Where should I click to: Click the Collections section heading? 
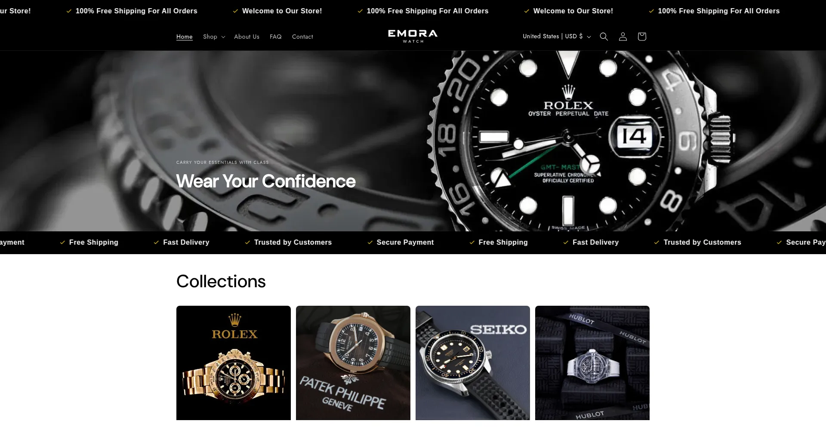(221, 282)
